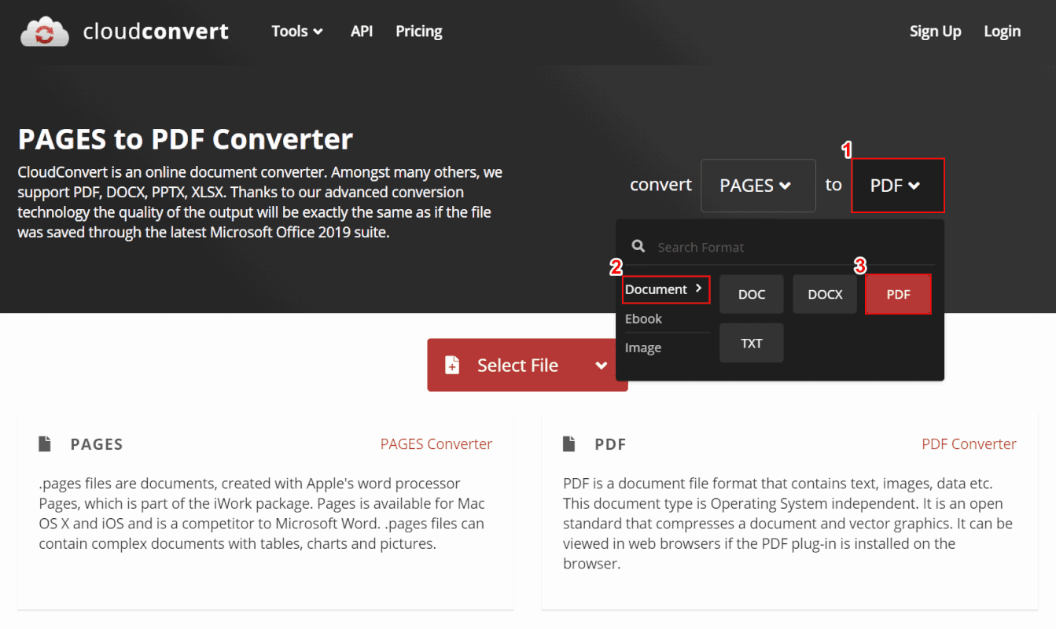Image resolution: width=1056 pixels, height=629 pixels.
Task: Expand the Document format category
Action: [x=665, y=289]
